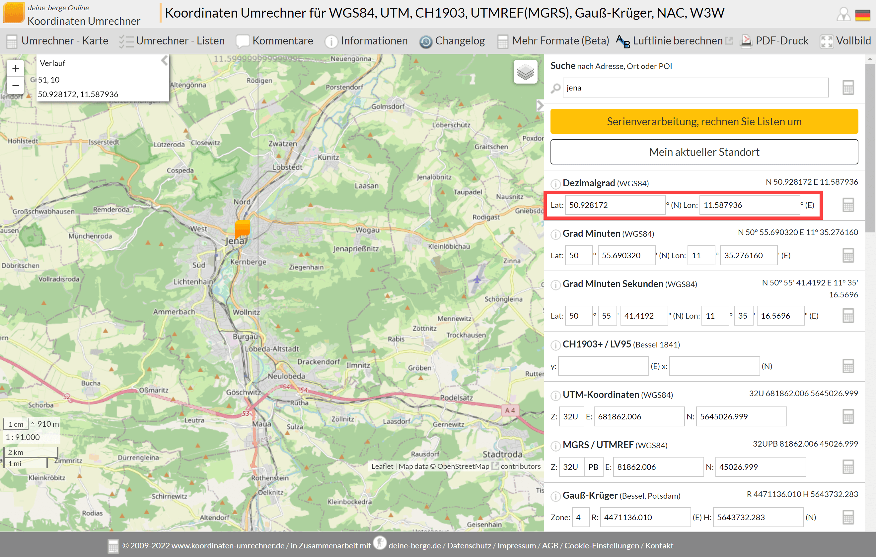Click the map layers icon
This screenshot has height=557, width=876.
pyautogui.click(x=525, y=72)
